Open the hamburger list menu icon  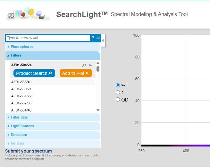point(98,38)
